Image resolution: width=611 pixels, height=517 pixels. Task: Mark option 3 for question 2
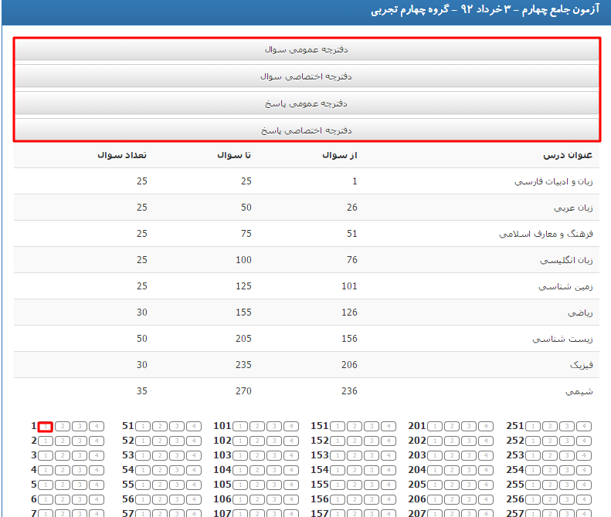click(79, 441)
